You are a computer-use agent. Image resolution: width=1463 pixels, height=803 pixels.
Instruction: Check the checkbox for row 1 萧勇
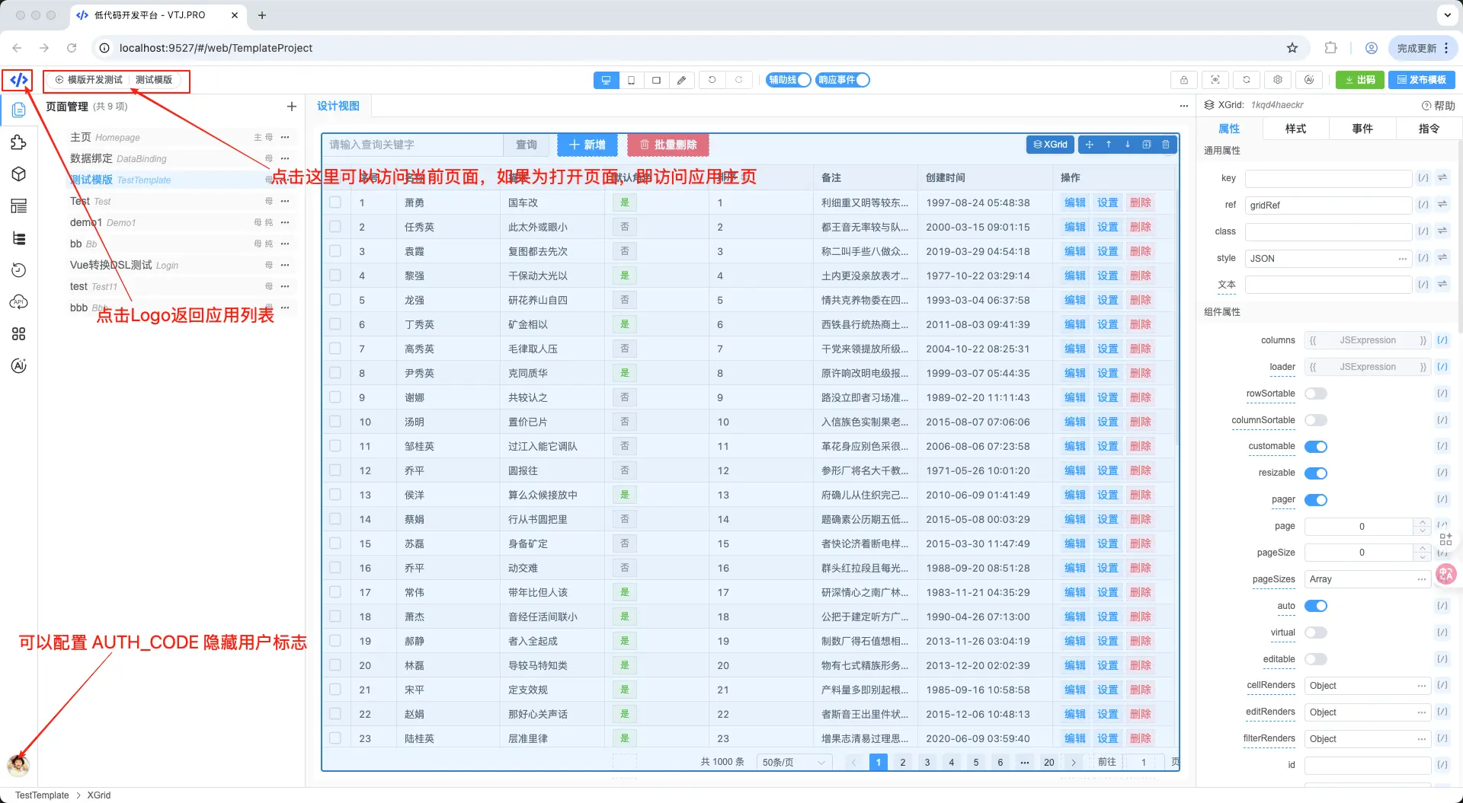pos(335,202)
